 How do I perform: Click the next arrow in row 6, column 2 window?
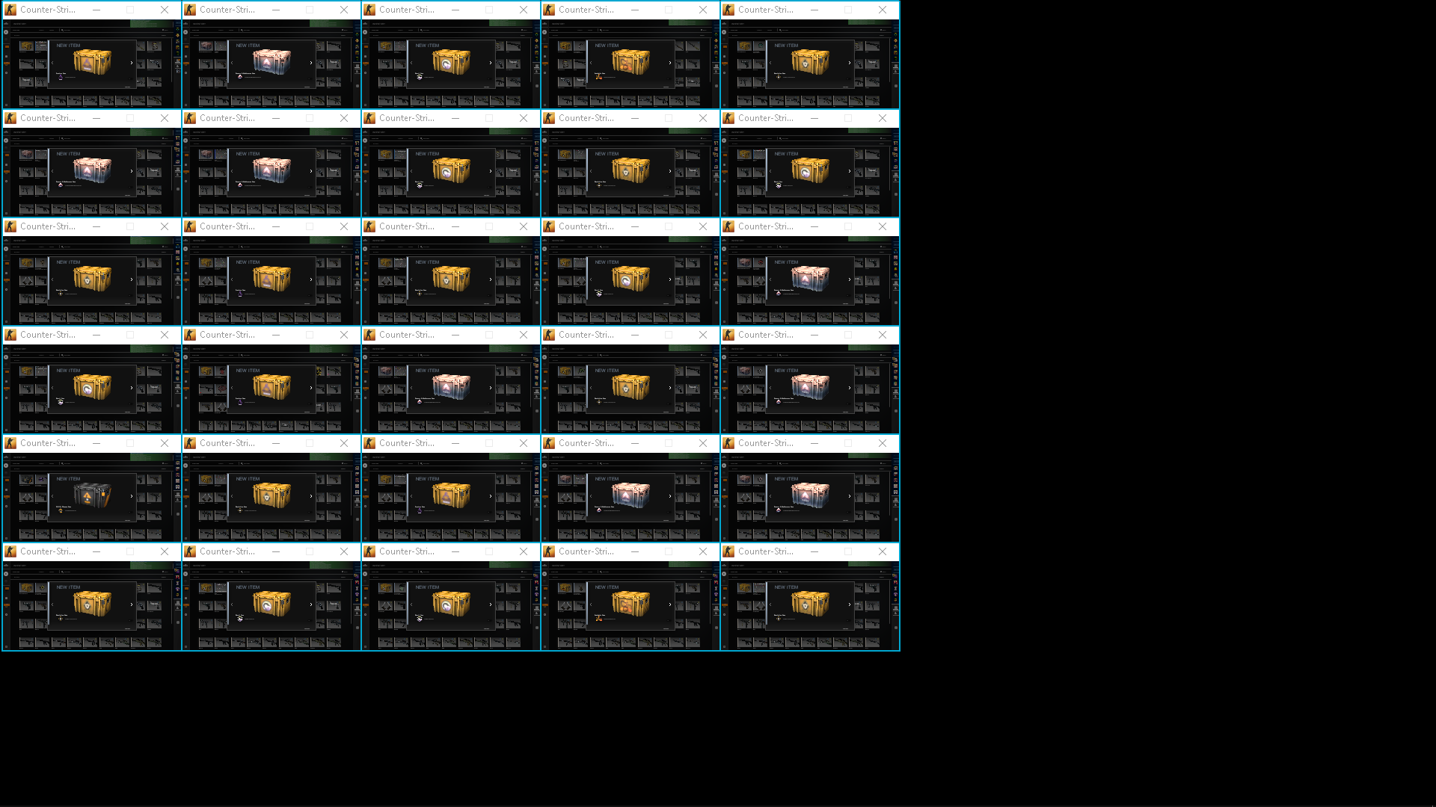point(311,605)
